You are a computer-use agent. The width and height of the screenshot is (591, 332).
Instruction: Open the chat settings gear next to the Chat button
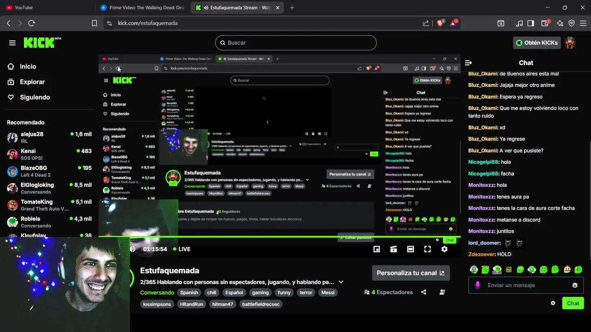pos(553,303)
